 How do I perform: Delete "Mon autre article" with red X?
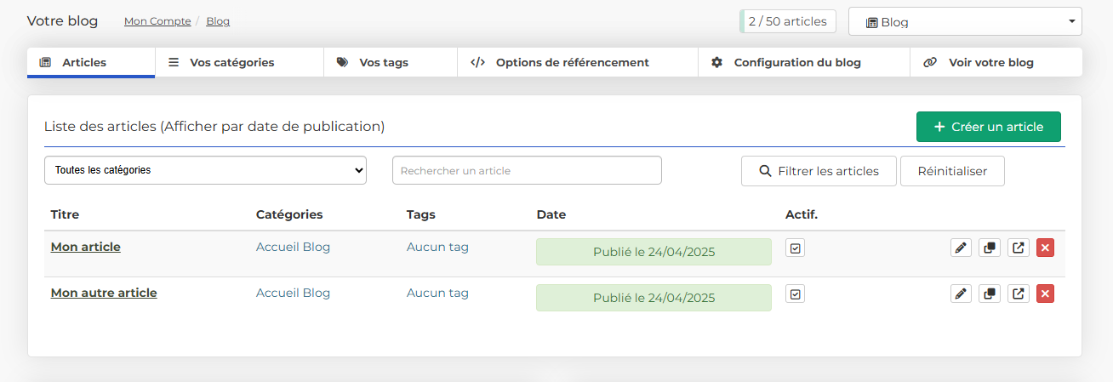pyautogui.click(x=1046, y=294)
